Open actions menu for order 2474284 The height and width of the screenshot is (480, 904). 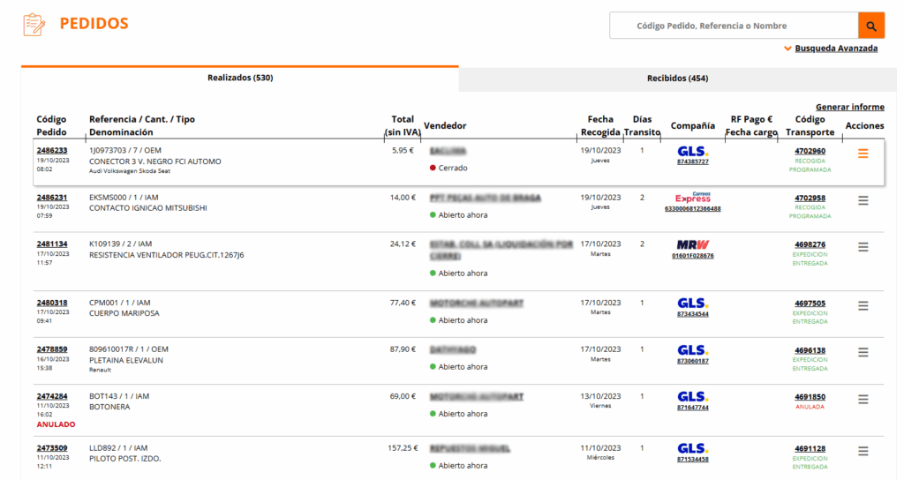point(863,400)
